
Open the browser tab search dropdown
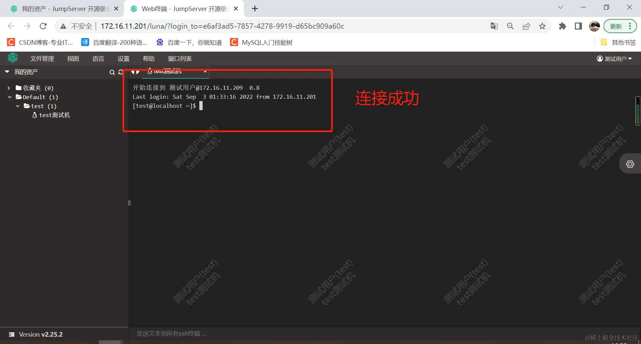pyautogui.click(x=561, y=7)
